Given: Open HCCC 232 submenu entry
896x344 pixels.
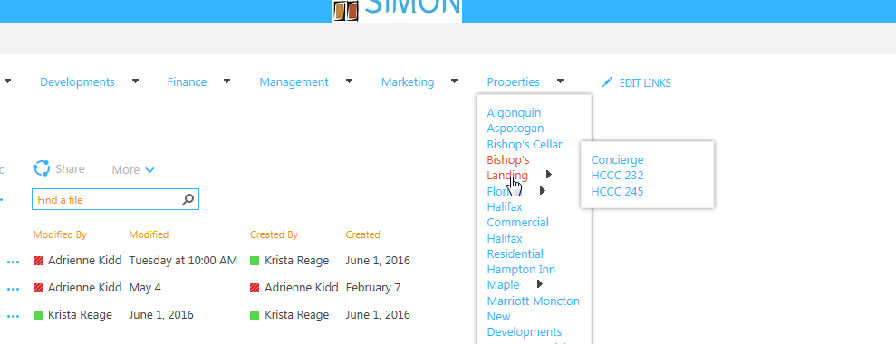Looking at the screenshot, I should click(617, 176).
